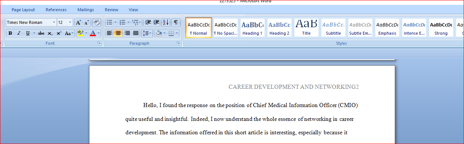
Task: Open the Borders dropdown arrow
Action: coord(177,33)
